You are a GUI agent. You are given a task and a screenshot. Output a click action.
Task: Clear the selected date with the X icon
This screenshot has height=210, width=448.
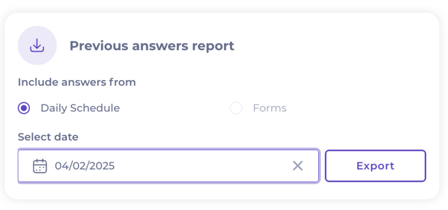pyautogui.click(x=298, y=165)
